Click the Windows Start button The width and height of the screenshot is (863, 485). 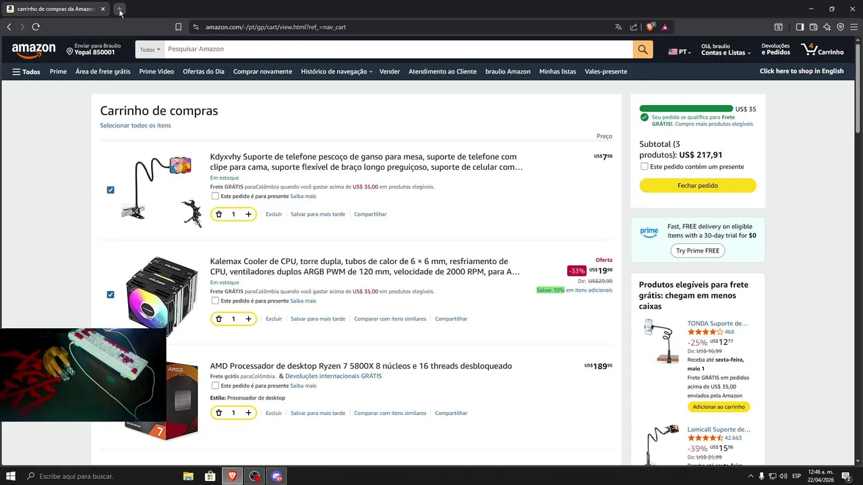pos(11,476)
